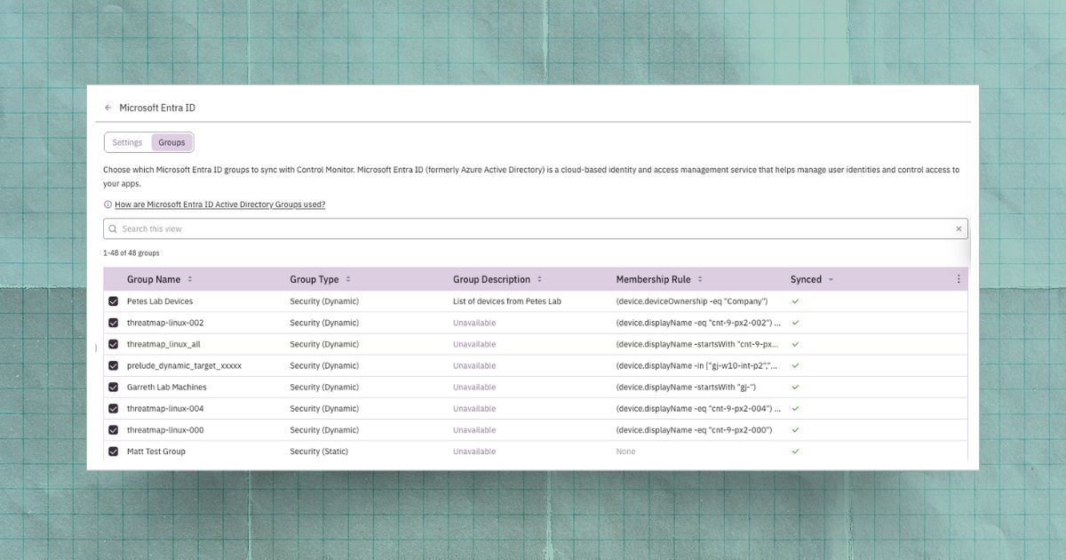Click Unavailable description for Garreth Lab Machines
This screenshot has height=560, width=1066.
(x=474, y=387)
